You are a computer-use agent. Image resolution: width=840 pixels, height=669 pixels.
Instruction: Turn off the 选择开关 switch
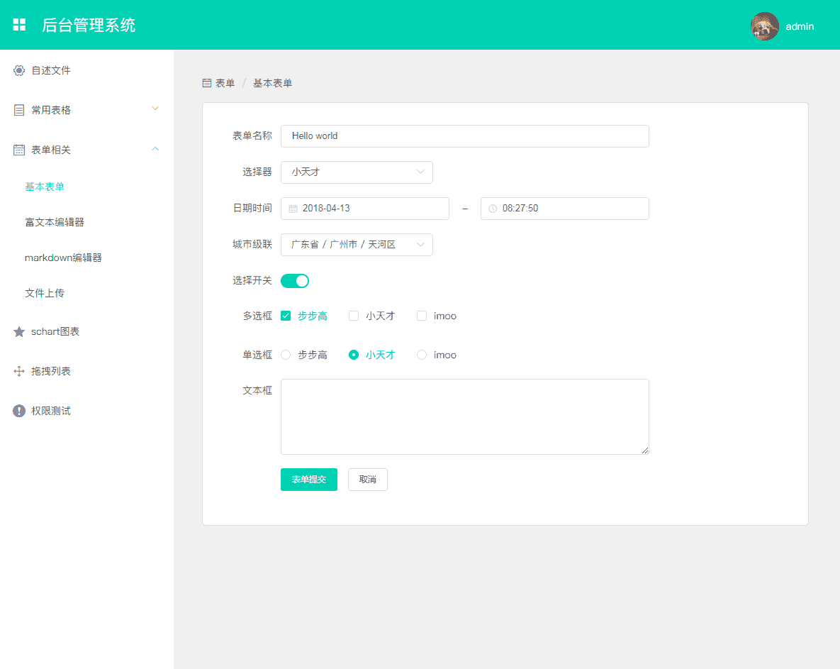coord(295,281)
